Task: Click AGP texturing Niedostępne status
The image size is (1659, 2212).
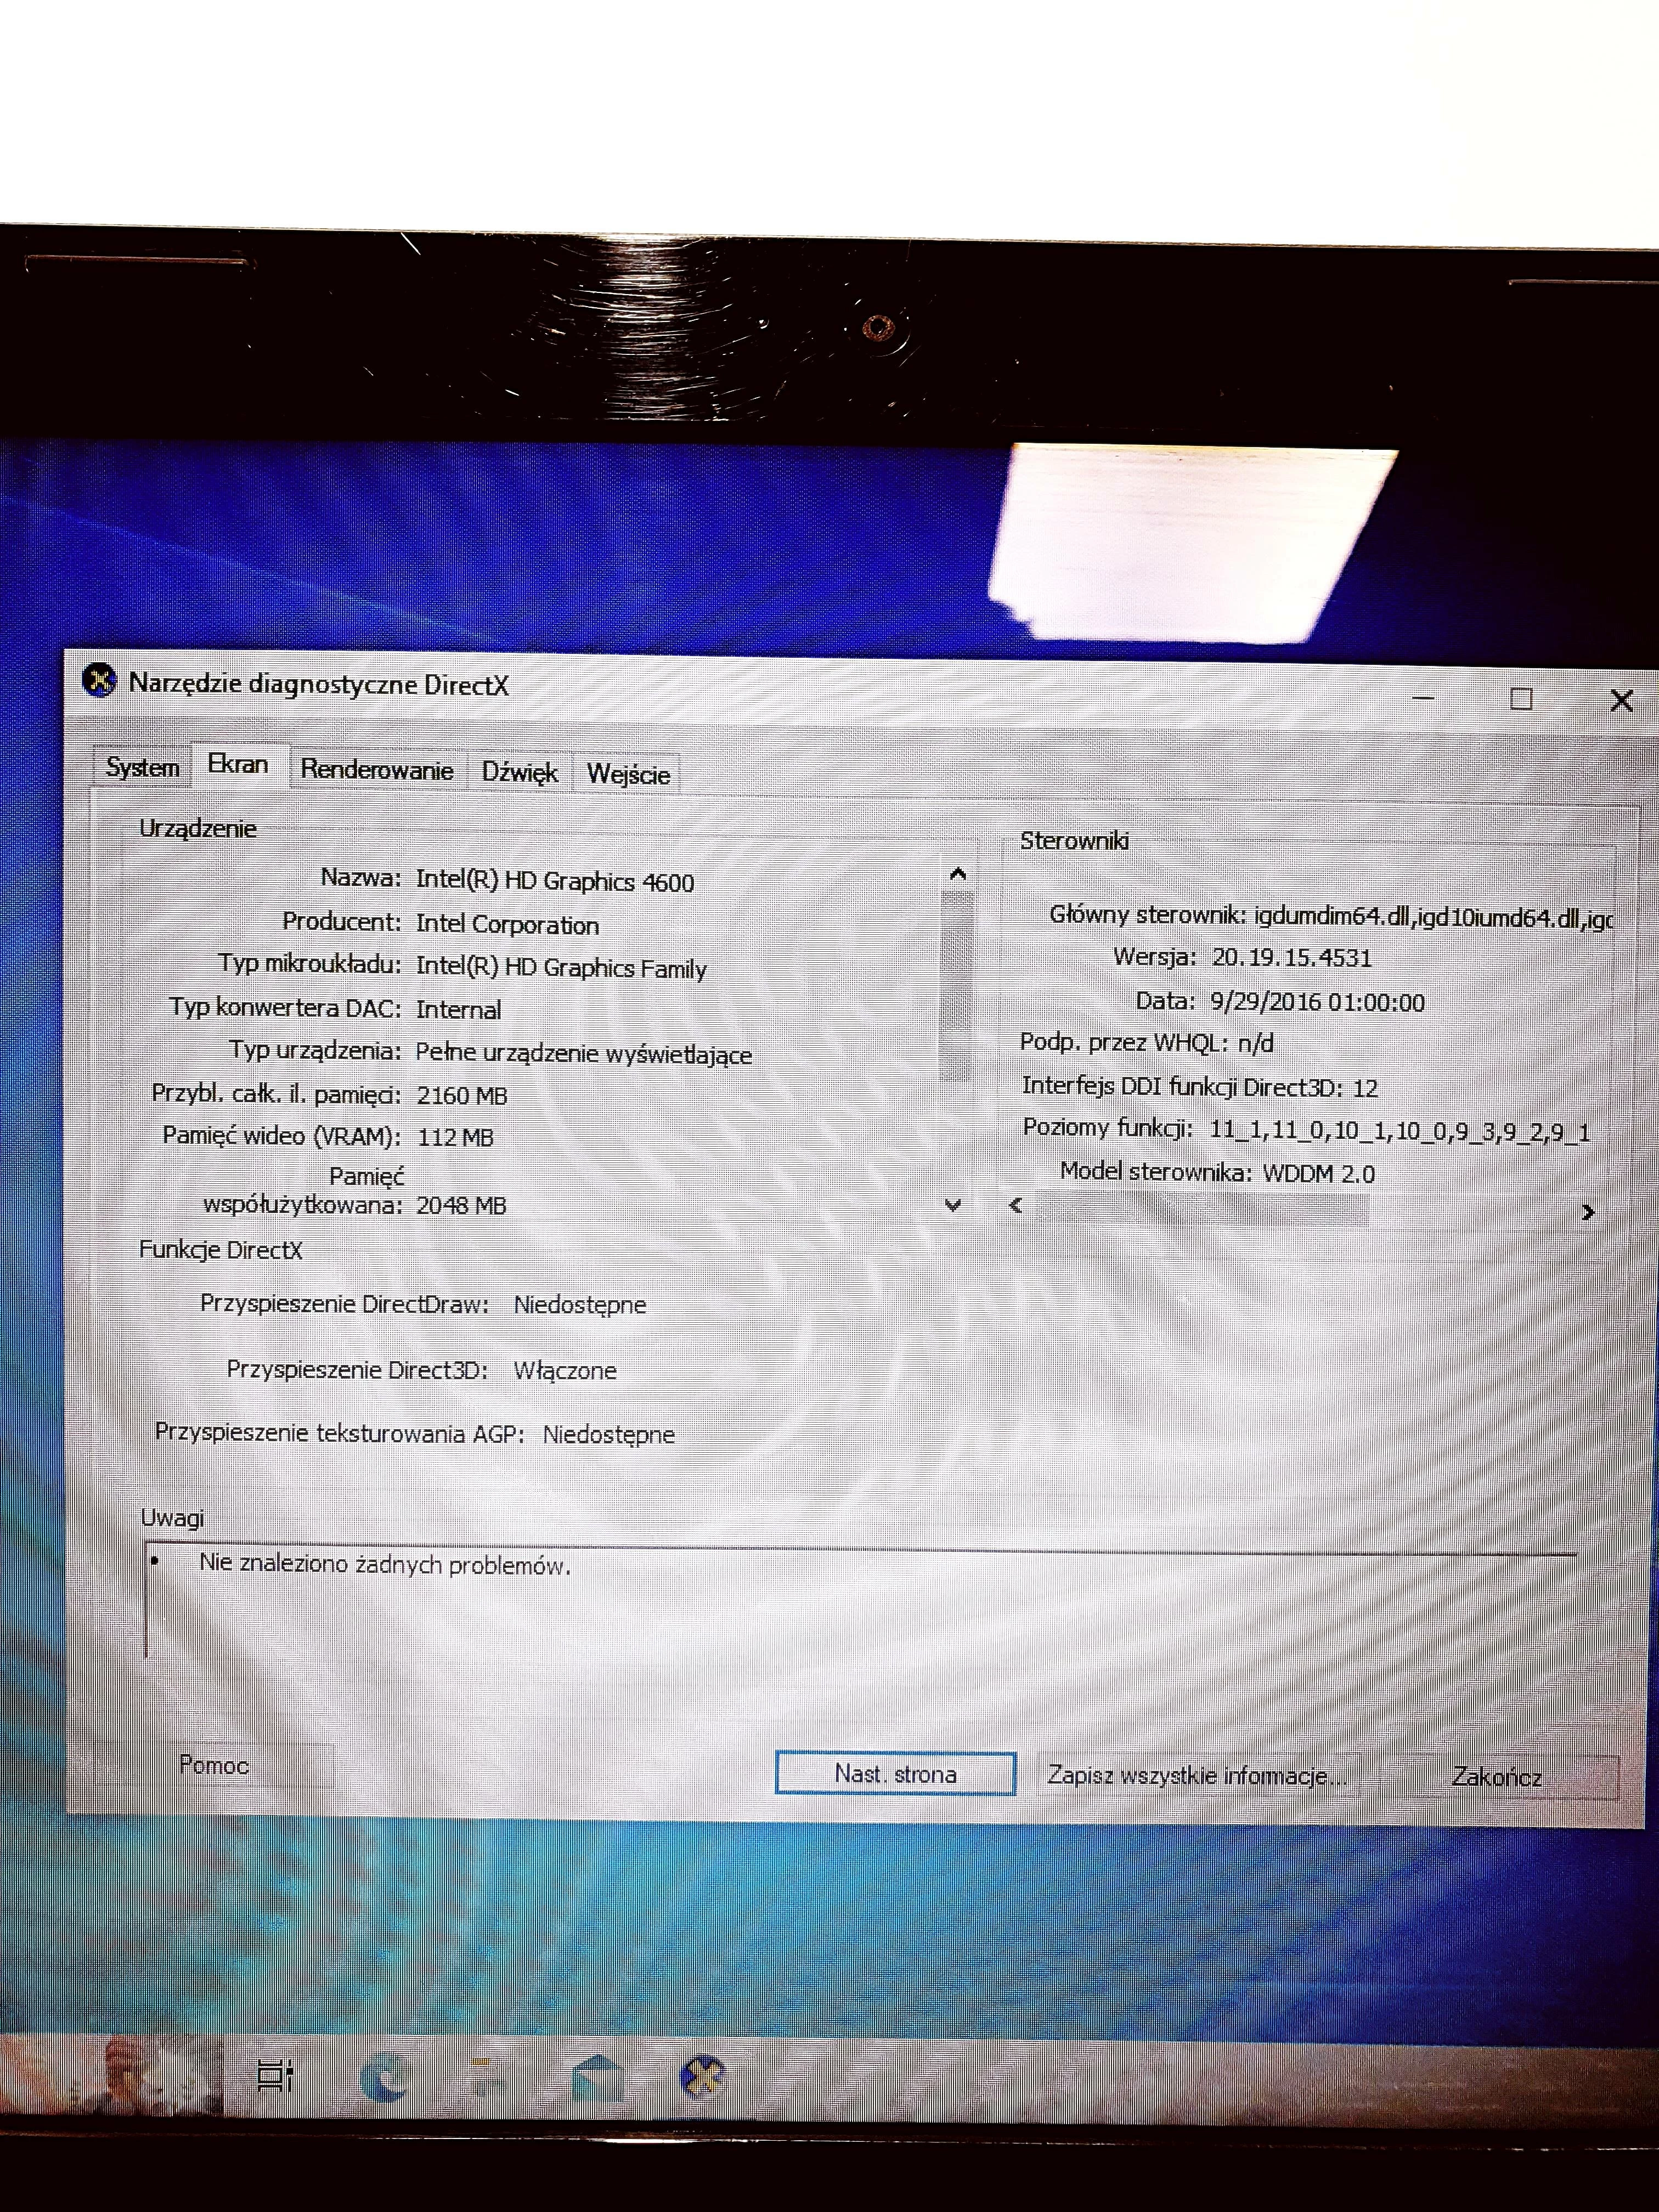Action: coord(609,1435)
